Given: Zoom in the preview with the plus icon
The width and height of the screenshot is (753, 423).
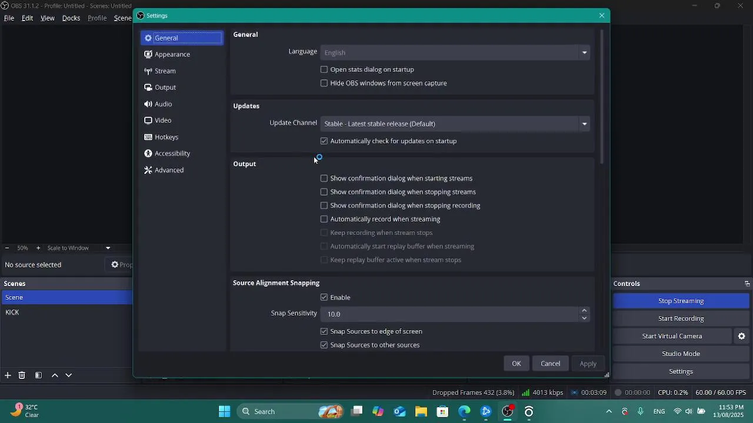Looking at the screenshot, I should click(x=38, y=248).
